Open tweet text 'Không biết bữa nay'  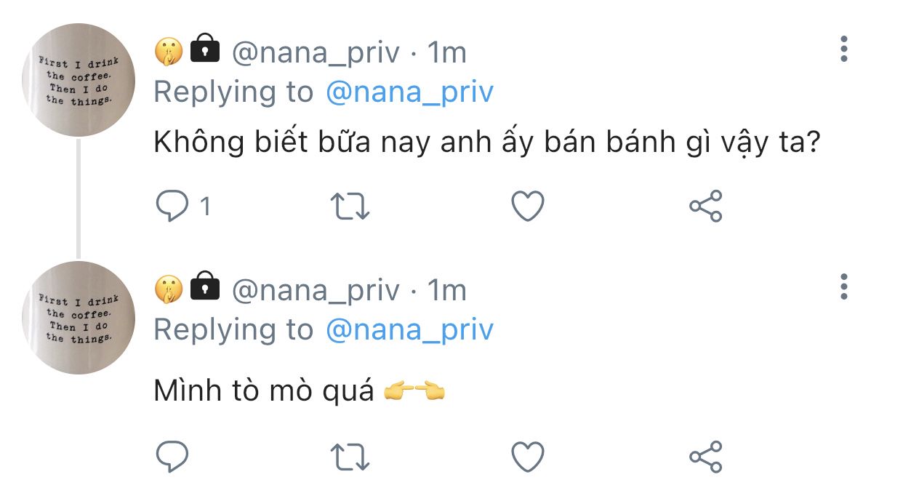[486, 143]
